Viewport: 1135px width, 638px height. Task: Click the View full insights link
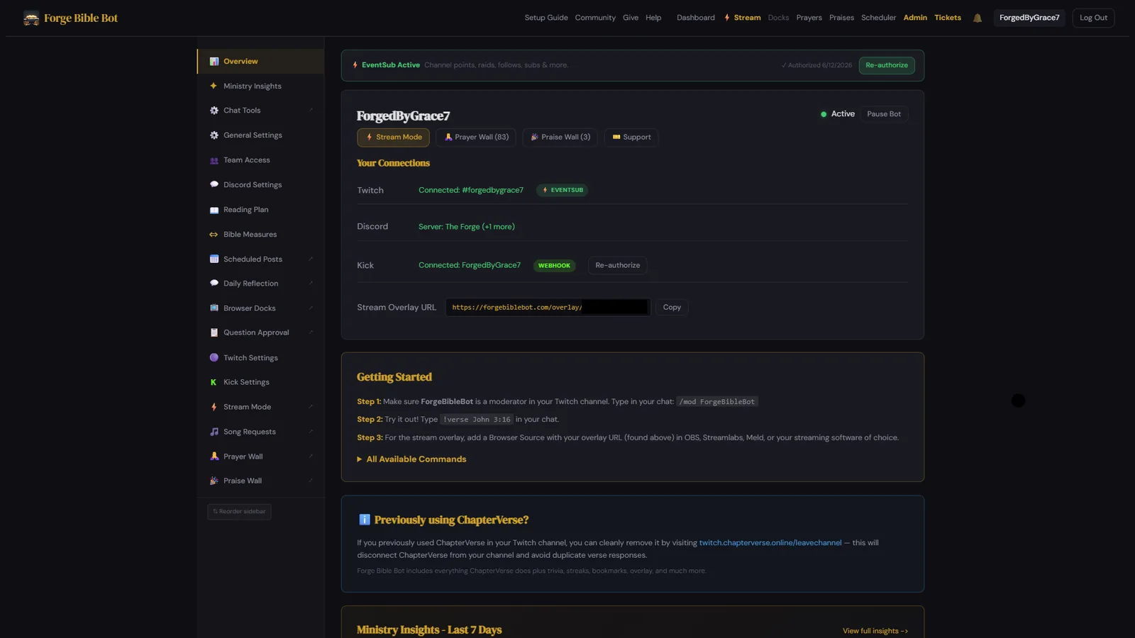click(875, 631)
